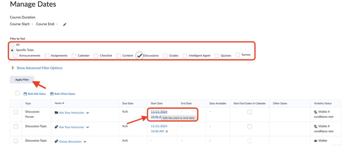Click the Ask Your Instructor forum folder icon
This screenshot has width=351, height=146.
pyautogui.click(x=56, y=112)
